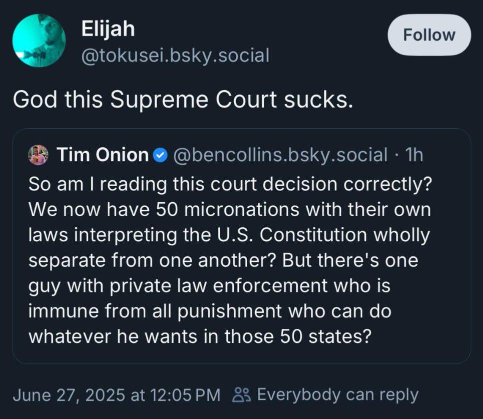Open Elijah's teal profile avatar
Screen dimensions: 483x419
coord(39,41)
